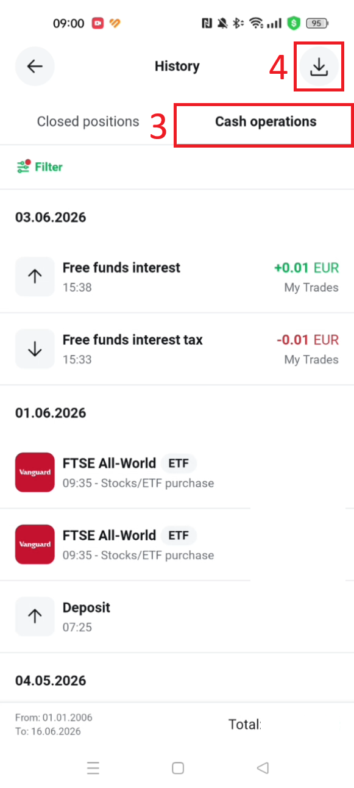Tap the Android recent apps menu icon
This screenshot has height=788, width=354.
(x=93, y=768)
